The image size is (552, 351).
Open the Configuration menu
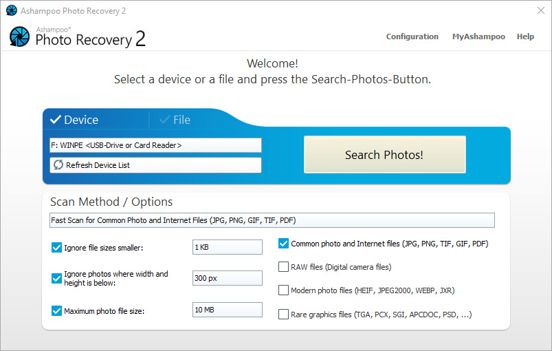412,36
